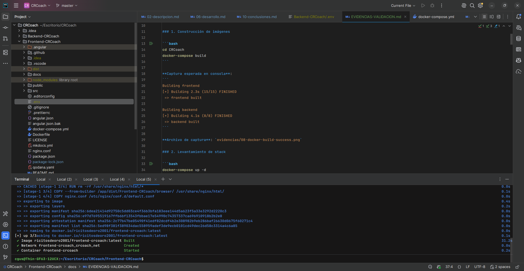Viewport: 524px width, 271px height.
Task: Open UTF-8 encoding selector
Action: point(480,267)
